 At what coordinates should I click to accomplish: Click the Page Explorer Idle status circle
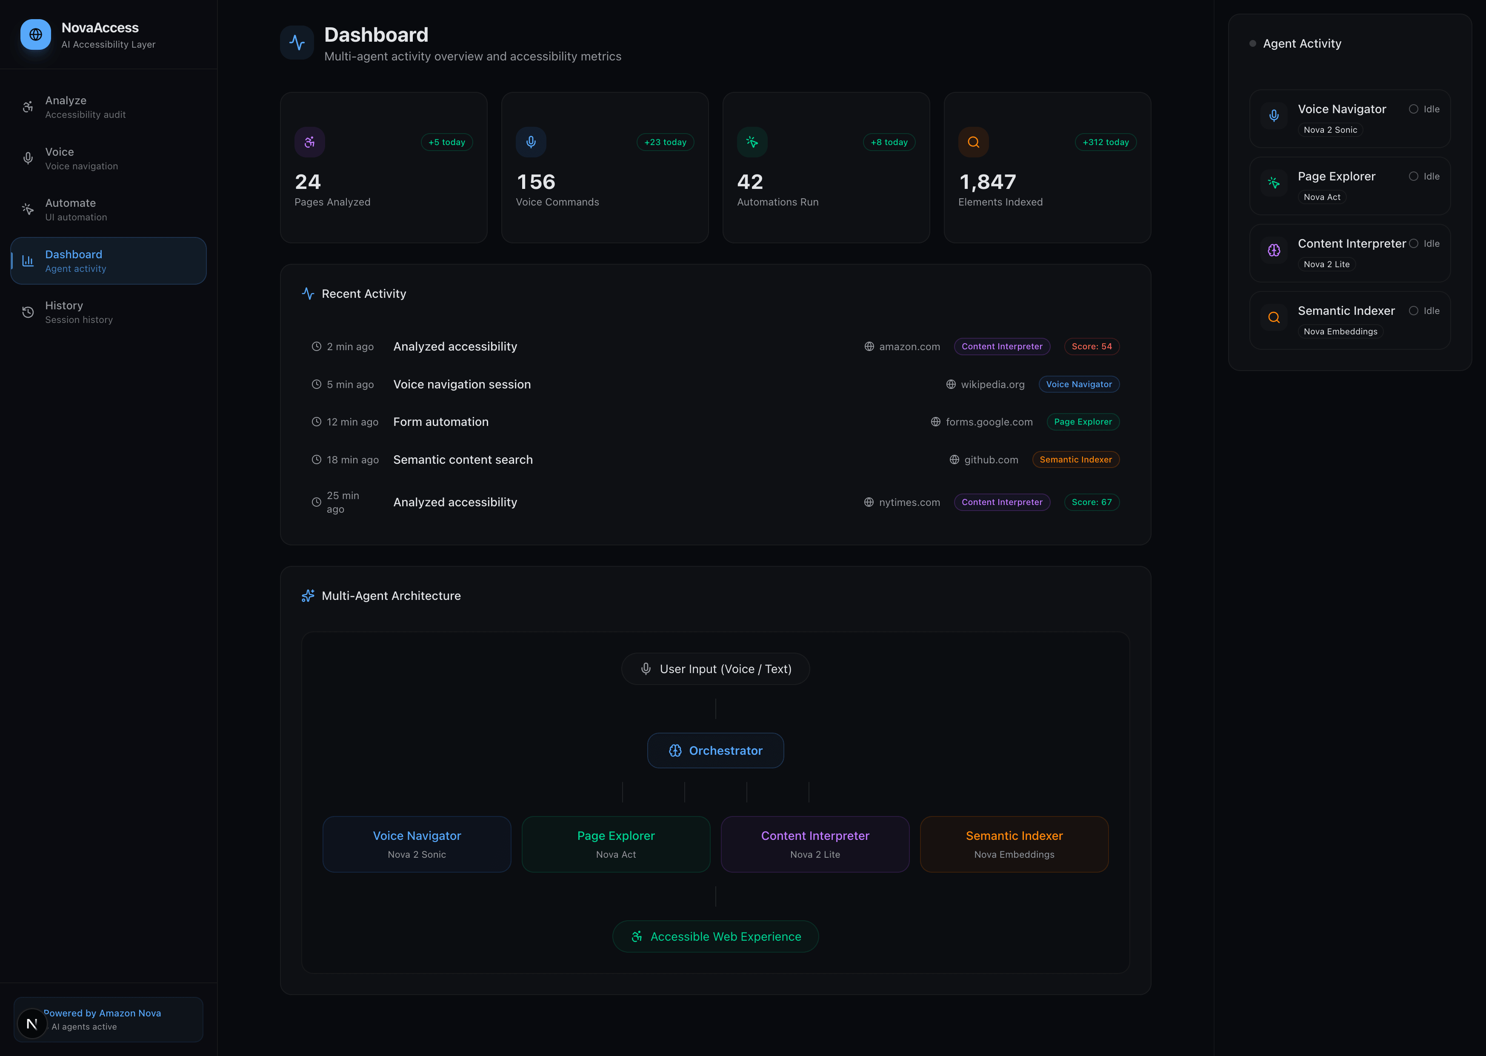coord(1413,176)
